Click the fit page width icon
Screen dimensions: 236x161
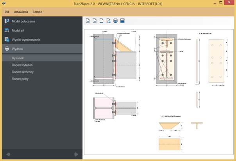102,21
